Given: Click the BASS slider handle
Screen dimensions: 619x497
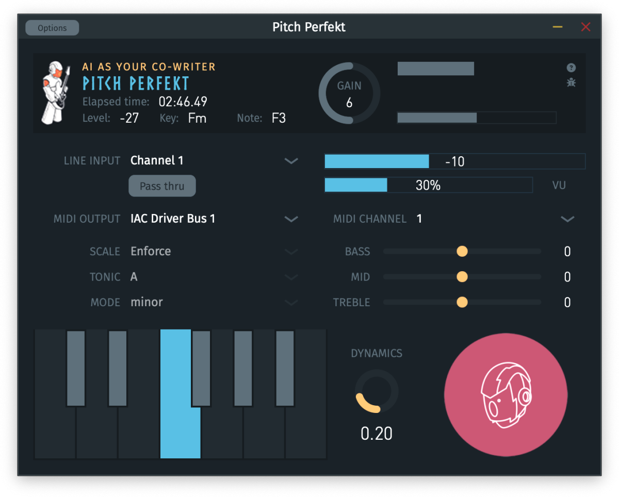Looking at the screenshot, I should click(x=462, y=251).
